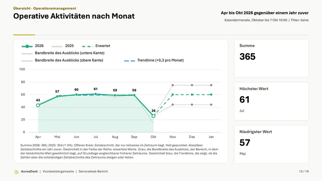Click the '80' y-axis label
This screenshot has height=181, width=322.
point(23,82)
